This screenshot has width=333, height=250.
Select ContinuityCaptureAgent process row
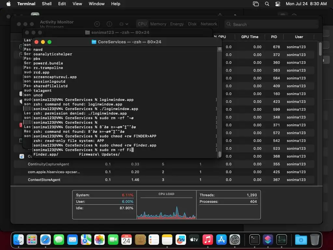(x=164, y=164)
